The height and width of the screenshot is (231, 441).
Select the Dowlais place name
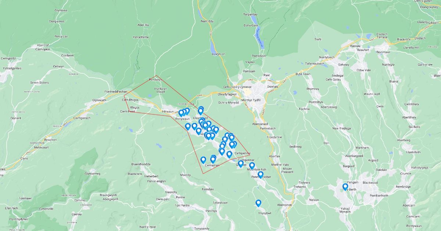point(273,87)
